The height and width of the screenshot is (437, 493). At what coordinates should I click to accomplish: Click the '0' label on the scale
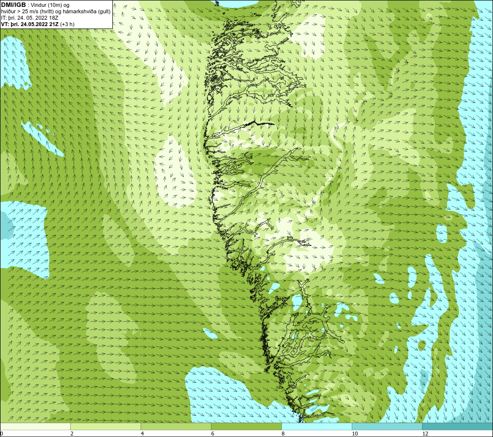(1, 434)
